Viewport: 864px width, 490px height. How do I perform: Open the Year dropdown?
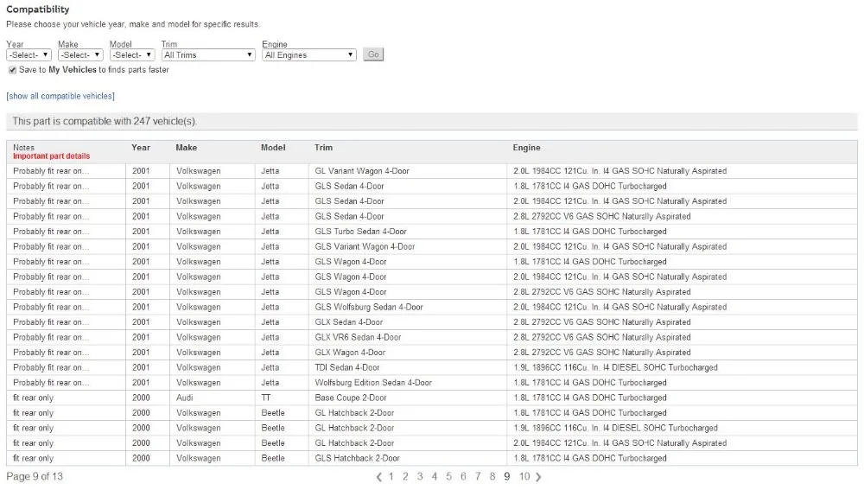[x=29, y=55]
